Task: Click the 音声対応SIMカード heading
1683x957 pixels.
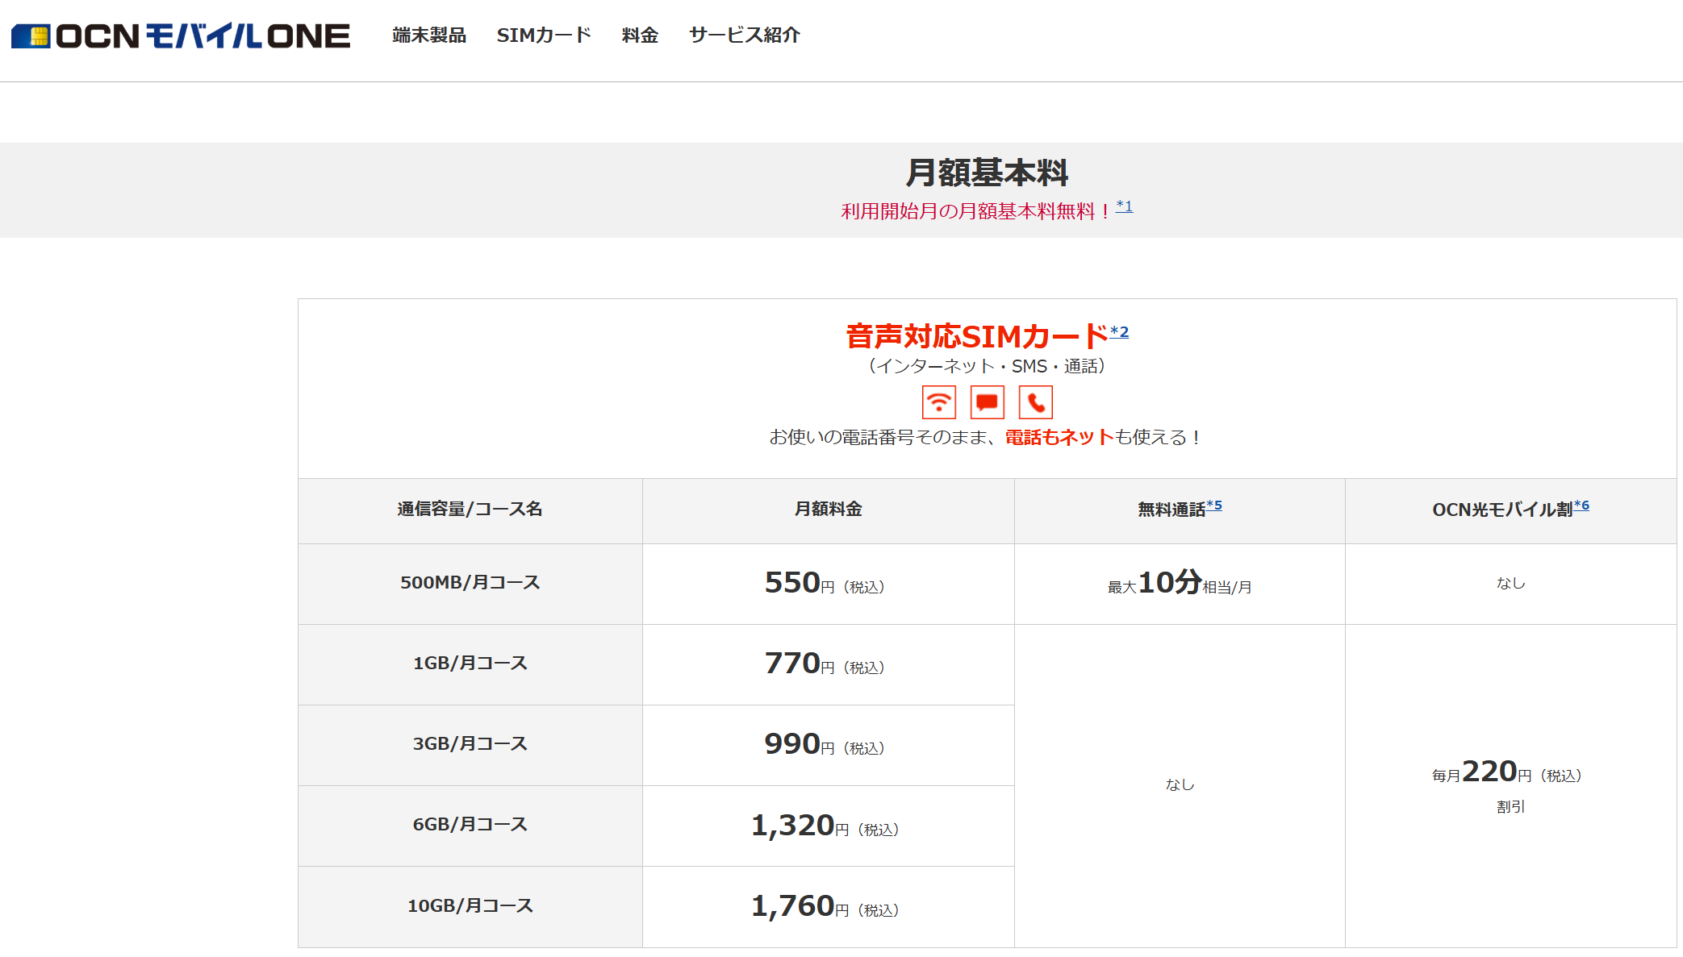Action: (x=976, y=332)
